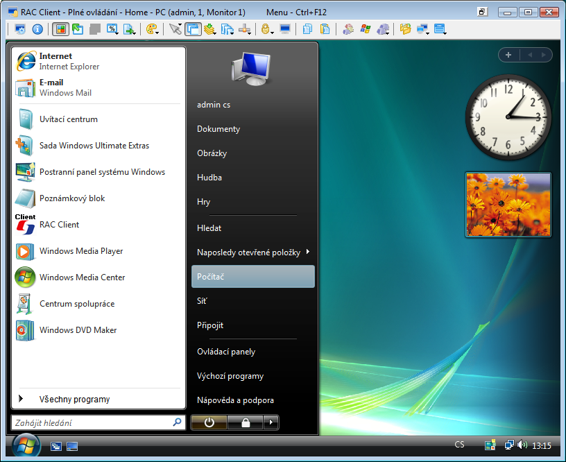566x462 pixels.
Task: Click the users group toolbar icon
Action: pyautogui.click(x=348, y=29)
